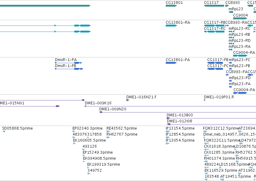Select the 163548 feature label
This screenshot has width=256, height=181.
(212, 176)
